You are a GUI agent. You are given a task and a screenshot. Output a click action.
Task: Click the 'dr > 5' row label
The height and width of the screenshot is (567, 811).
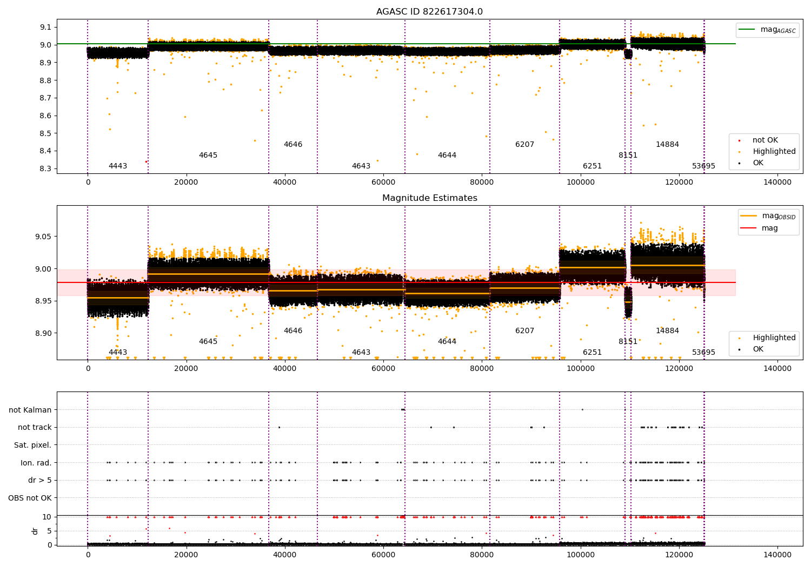(x=40, y=481)
